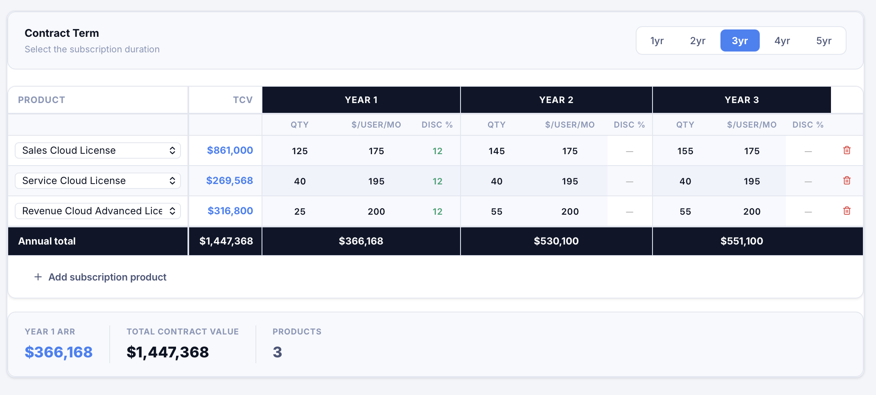Edit Sales Cloud Year 3 quantity 155
Image resolution: width=876 pixels, height=395 pixels.
[685, 151]
